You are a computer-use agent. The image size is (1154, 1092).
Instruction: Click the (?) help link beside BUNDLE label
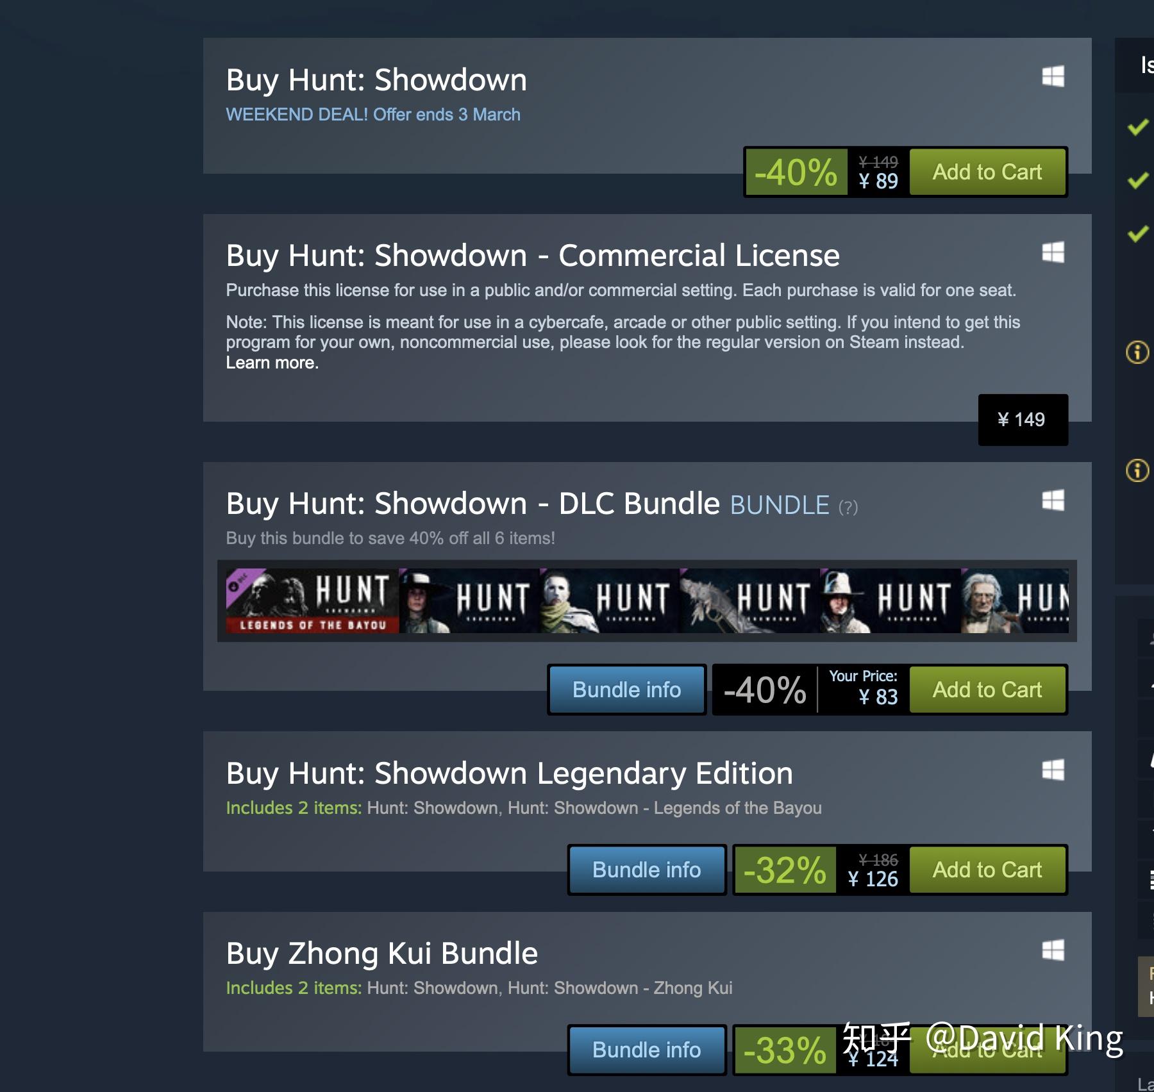point(848,508)
